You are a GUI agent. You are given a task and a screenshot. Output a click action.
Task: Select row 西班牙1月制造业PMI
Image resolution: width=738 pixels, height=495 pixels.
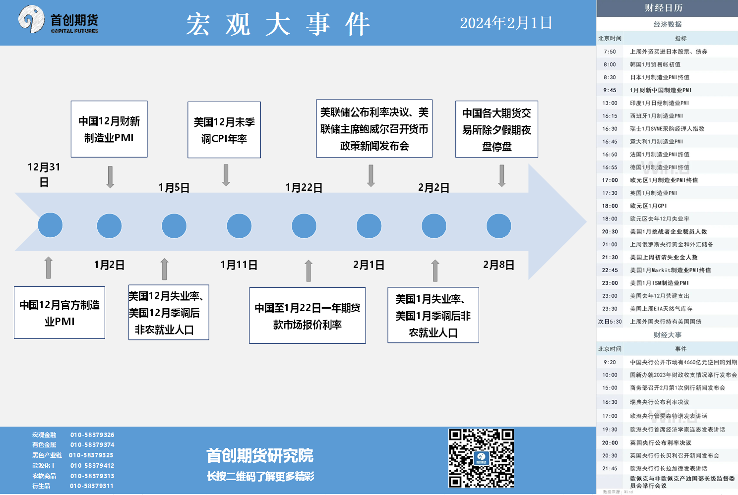(x=667, y=116)
